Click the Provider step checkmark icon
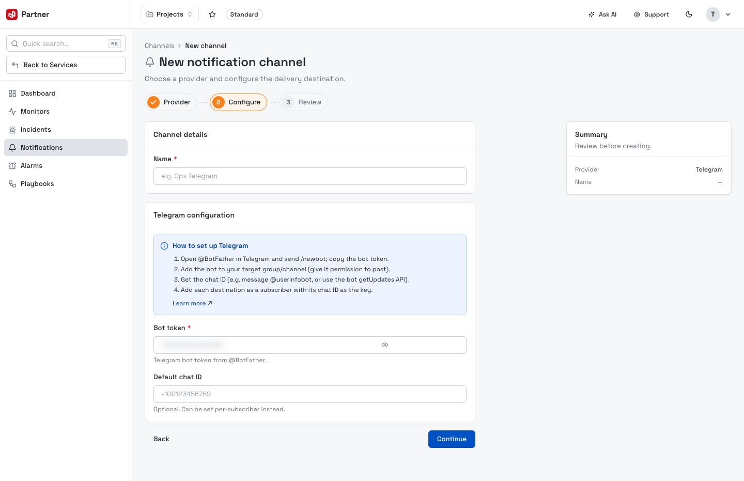This screenshot has height=481, width=744. coord(153,102)
